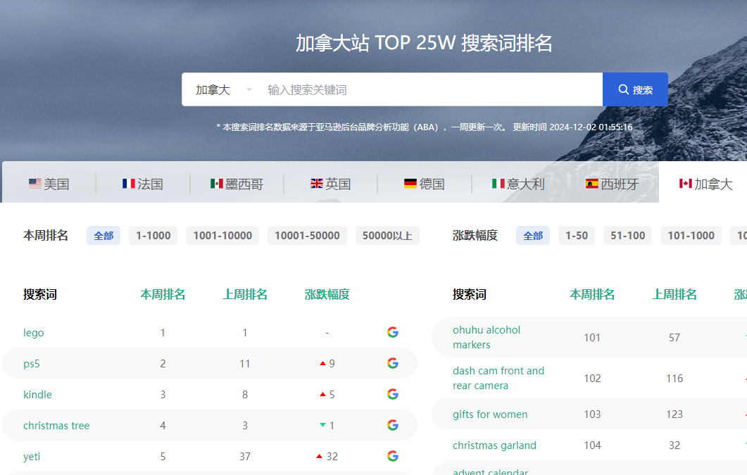Filter 本周排名 by 50000以上
747x475 pixels.
pos(387,236)
